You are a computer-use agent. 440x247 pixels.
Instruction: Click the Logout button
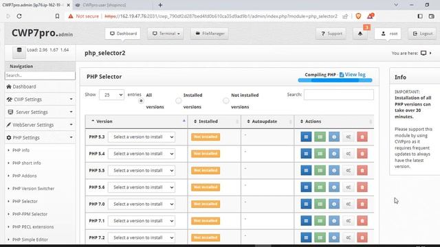422,34
